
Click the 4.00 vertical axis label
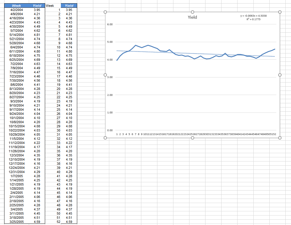[x=110, y=60]
